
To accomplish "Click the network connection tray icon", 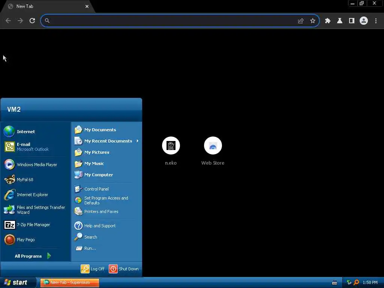I will 349,282.
